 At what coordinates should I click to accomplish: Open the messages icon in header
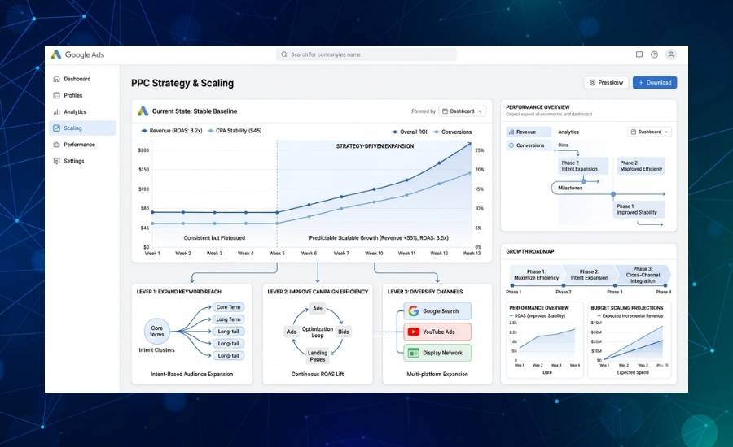pos(639,54)
